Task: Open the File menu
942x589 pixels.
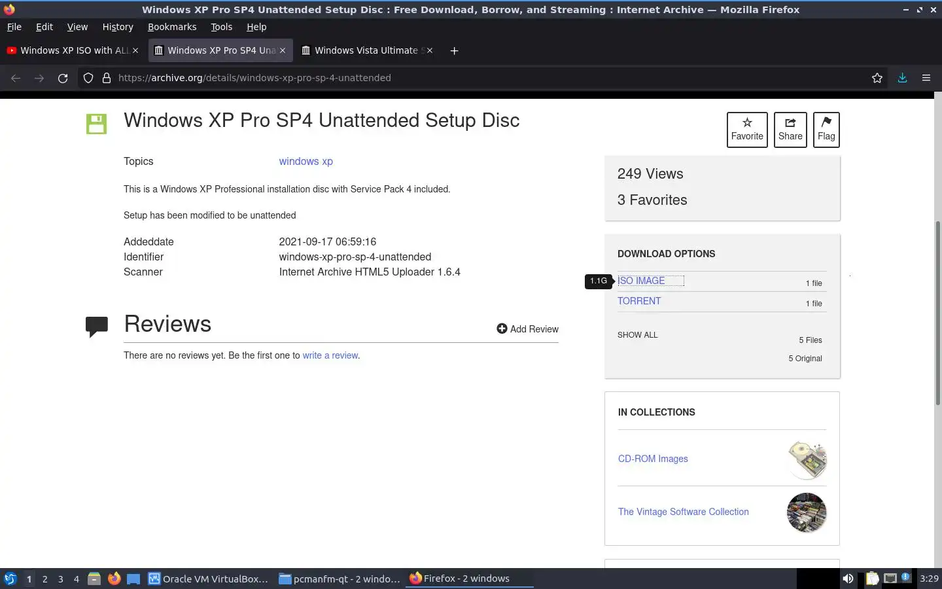Action: (x=14, y=27)
